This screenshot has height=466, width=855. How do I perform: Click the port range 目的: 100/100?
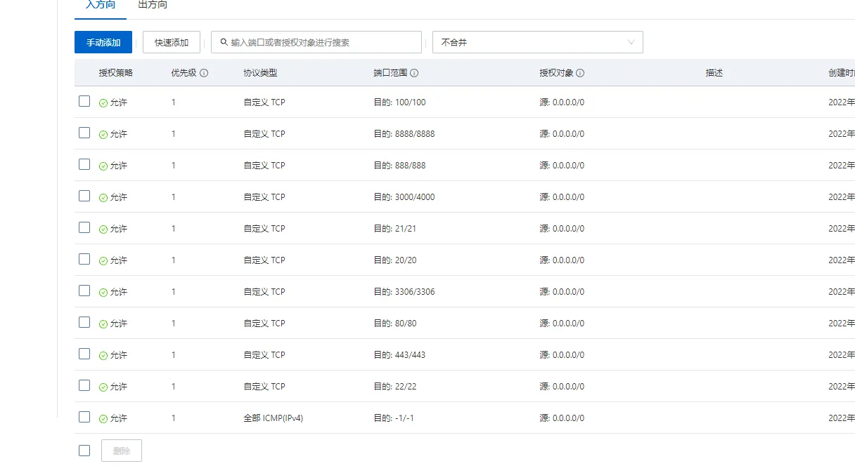(x=399, y=102)
